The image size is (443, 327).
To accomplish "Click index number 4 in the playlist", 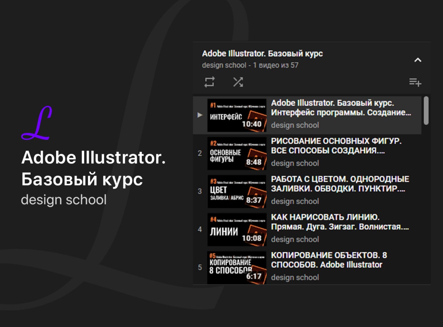I will [x=200, y=229].
